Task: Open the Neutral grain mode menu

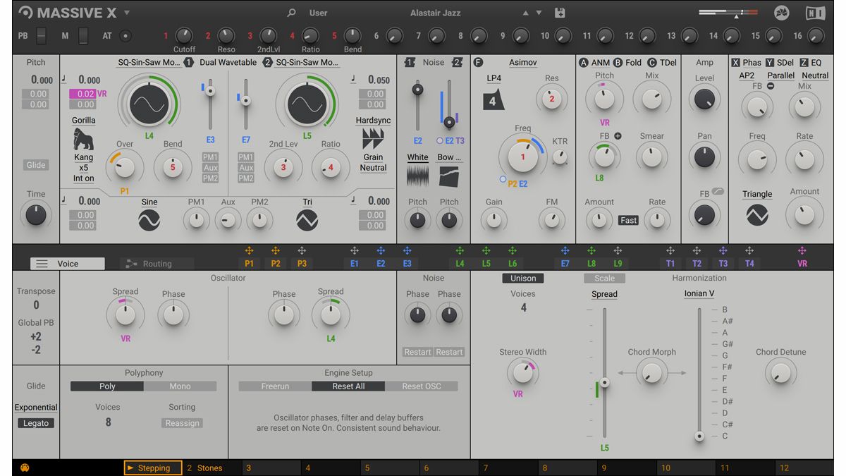Action: 373,168
